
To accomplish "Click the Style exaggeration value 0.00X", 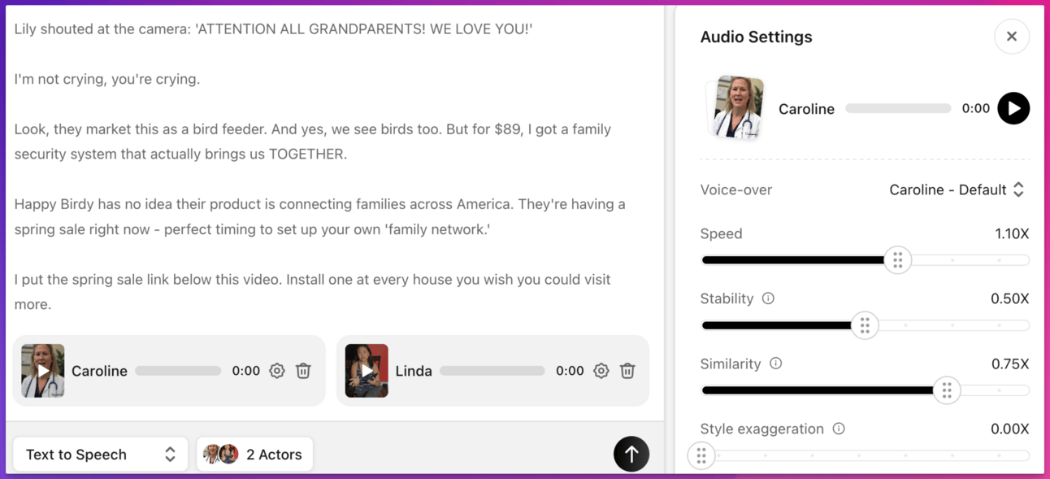I will pos(1009,429).
